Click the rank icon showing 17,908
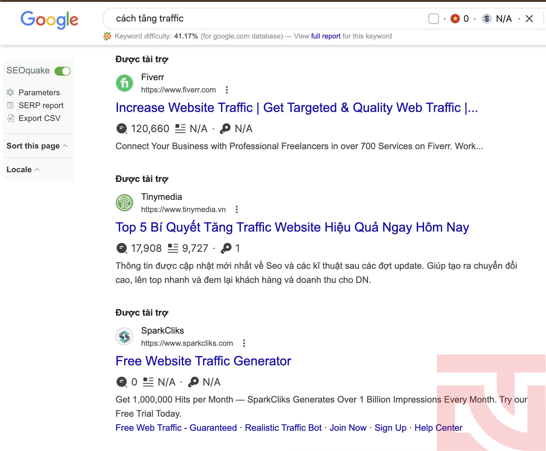Screen dimensions: 546x451 pyautogui.click(x=122, y=248)
